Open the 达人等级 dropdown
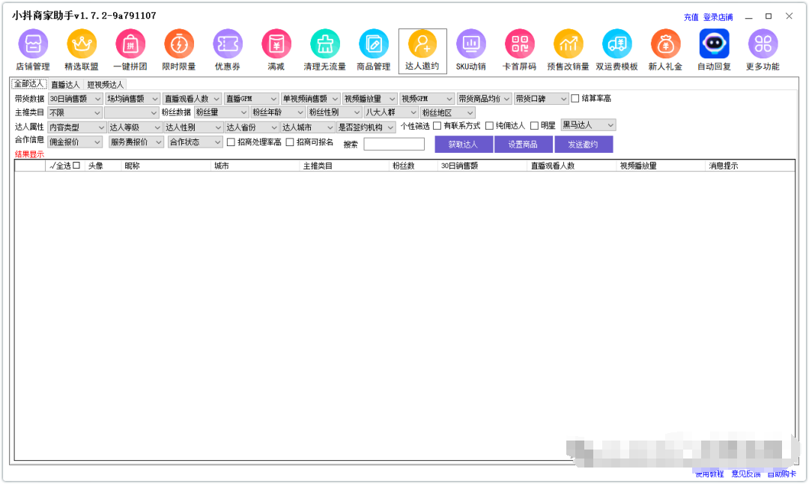Viewport: 809px width, 484px height. [135, 127]
